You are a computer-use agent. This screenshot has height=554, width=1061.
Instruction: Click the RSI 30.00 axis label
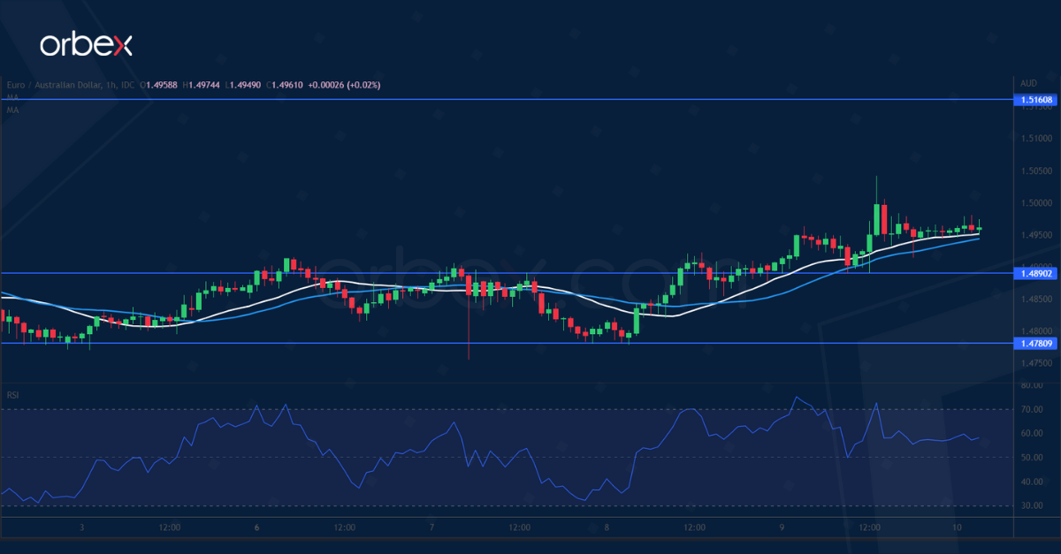point(1031,506)
